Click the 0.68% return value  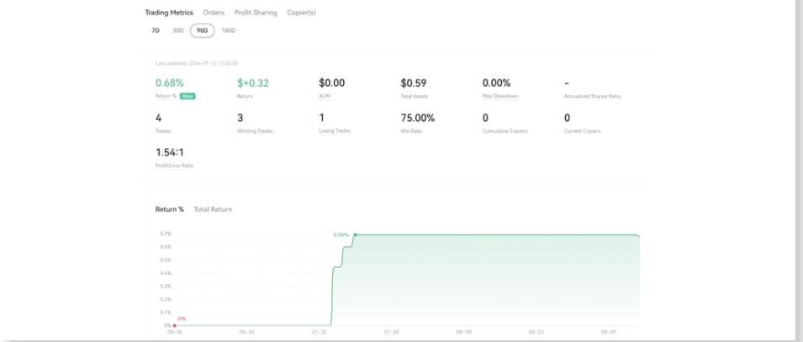[x=169, y=83]
